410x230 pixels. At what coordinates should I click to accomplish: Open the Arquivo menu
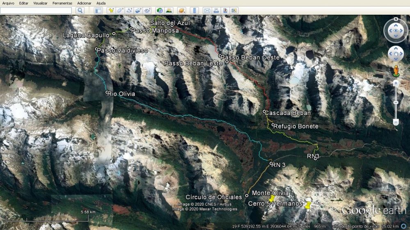click(8, 3)
